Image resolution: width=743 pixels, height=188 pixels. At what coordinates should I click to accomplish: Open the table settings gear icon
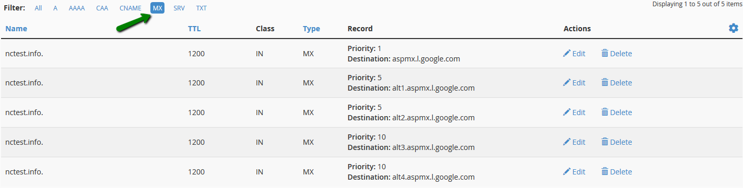[x=734, y=28]
